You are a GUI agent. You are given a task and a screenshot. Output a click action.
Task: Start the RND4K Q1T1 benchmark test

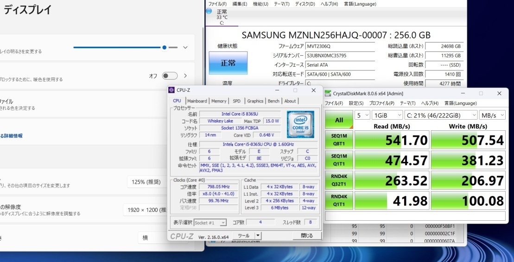coord(339,200)
